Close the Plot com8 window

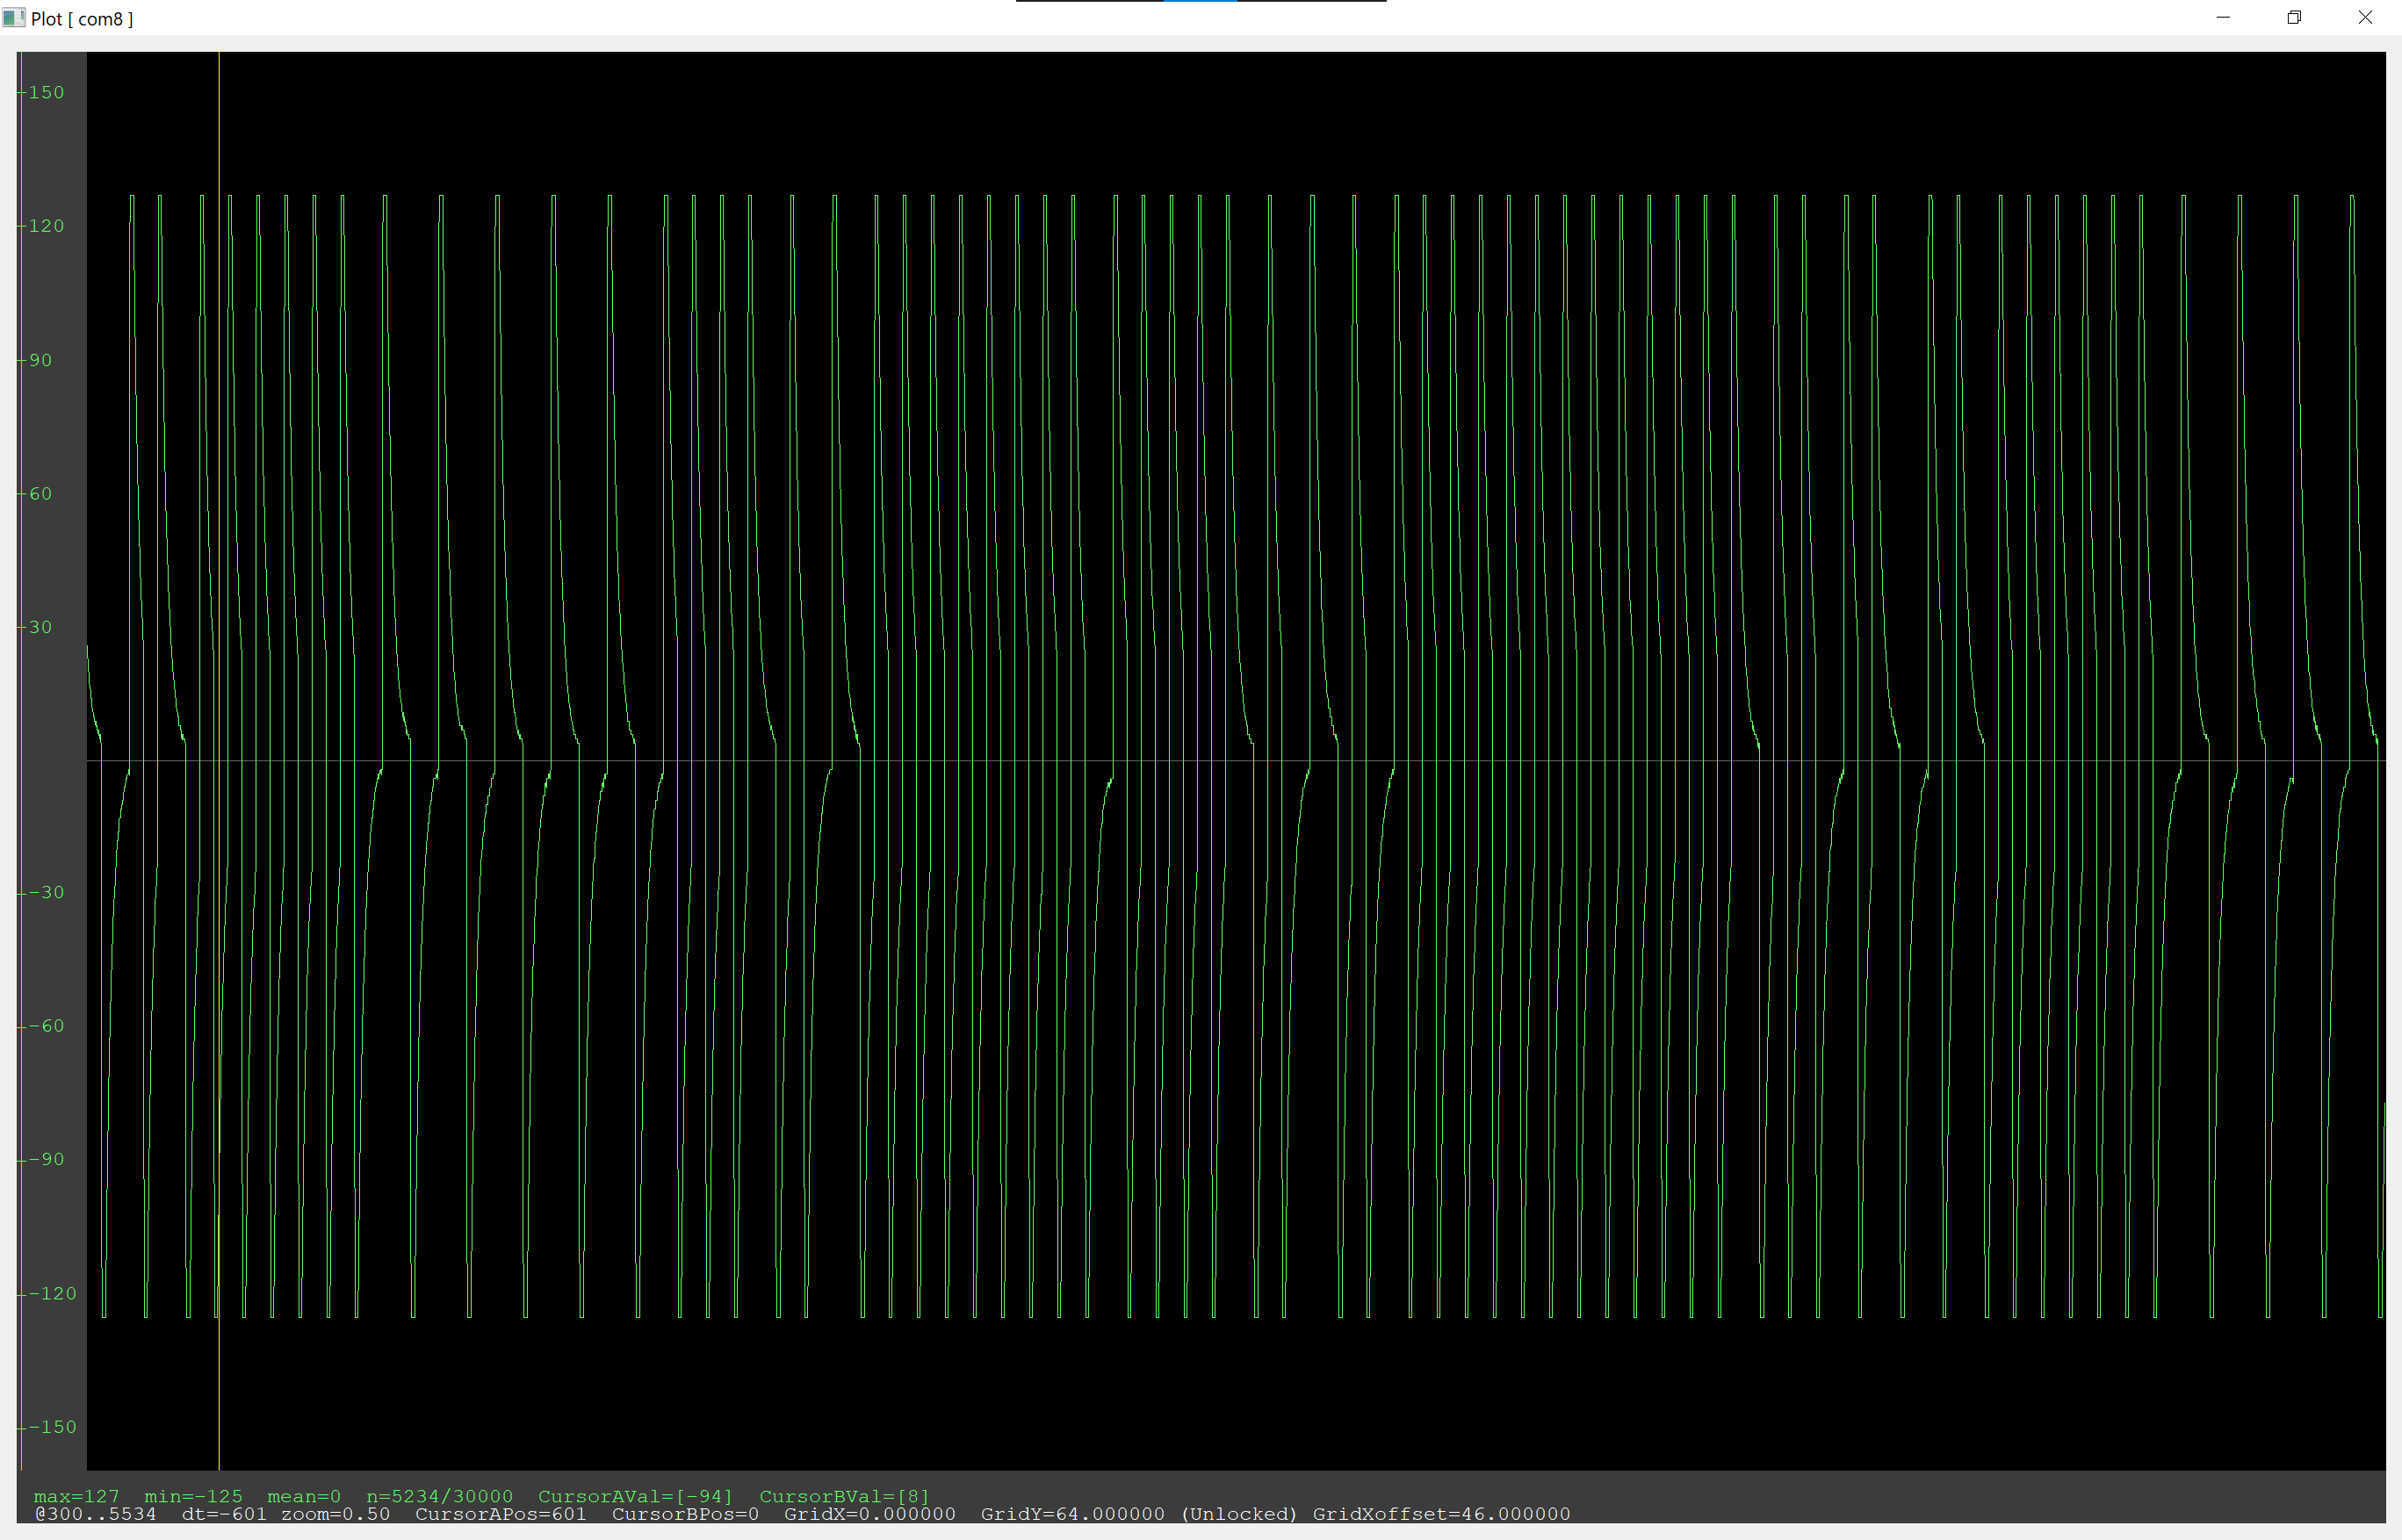point(2365,17)
